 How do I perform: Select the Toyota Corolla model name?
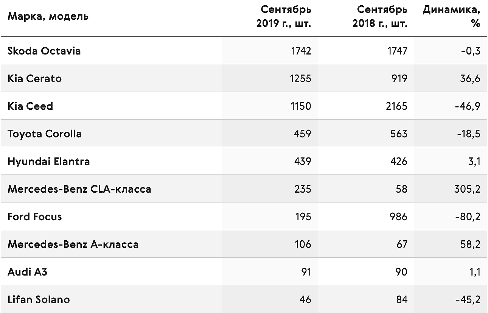(x=45, y=134)
